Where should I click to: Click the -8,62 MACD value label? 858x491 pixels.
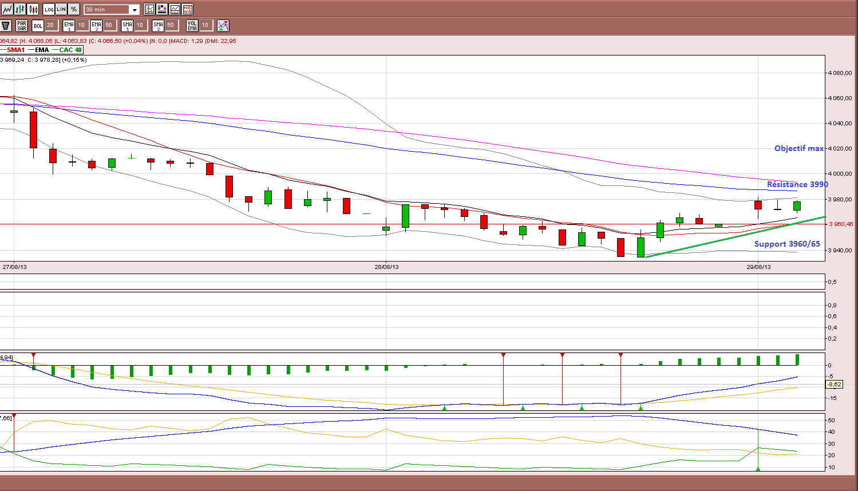click(835, 385)
